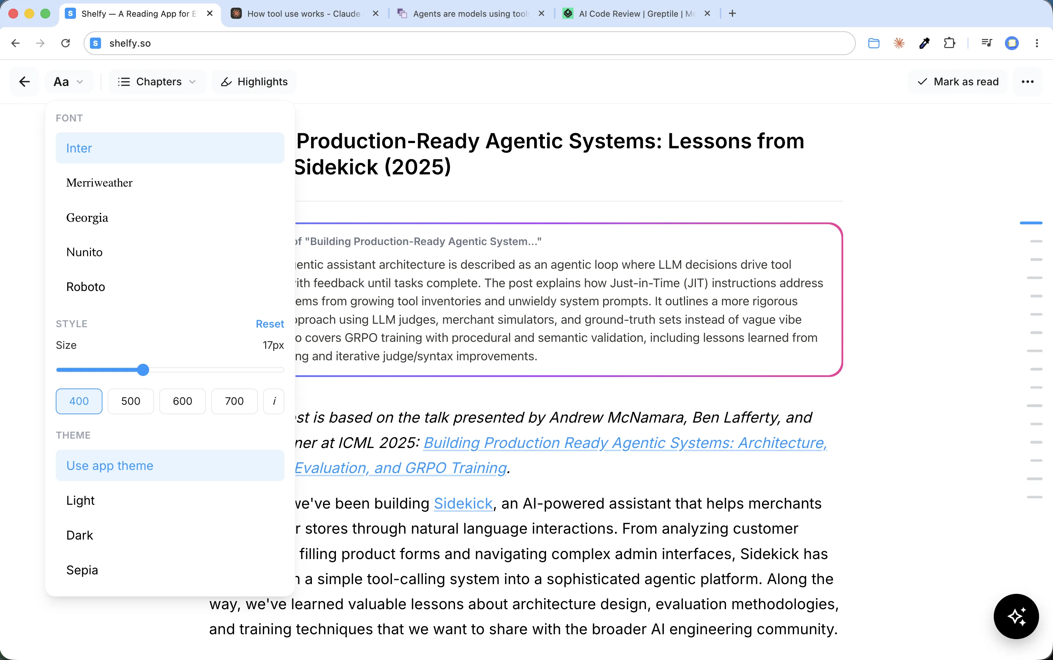Screen dimensions: 1053x660
Task: Click the browser forward button
Action: coord(41,43)
